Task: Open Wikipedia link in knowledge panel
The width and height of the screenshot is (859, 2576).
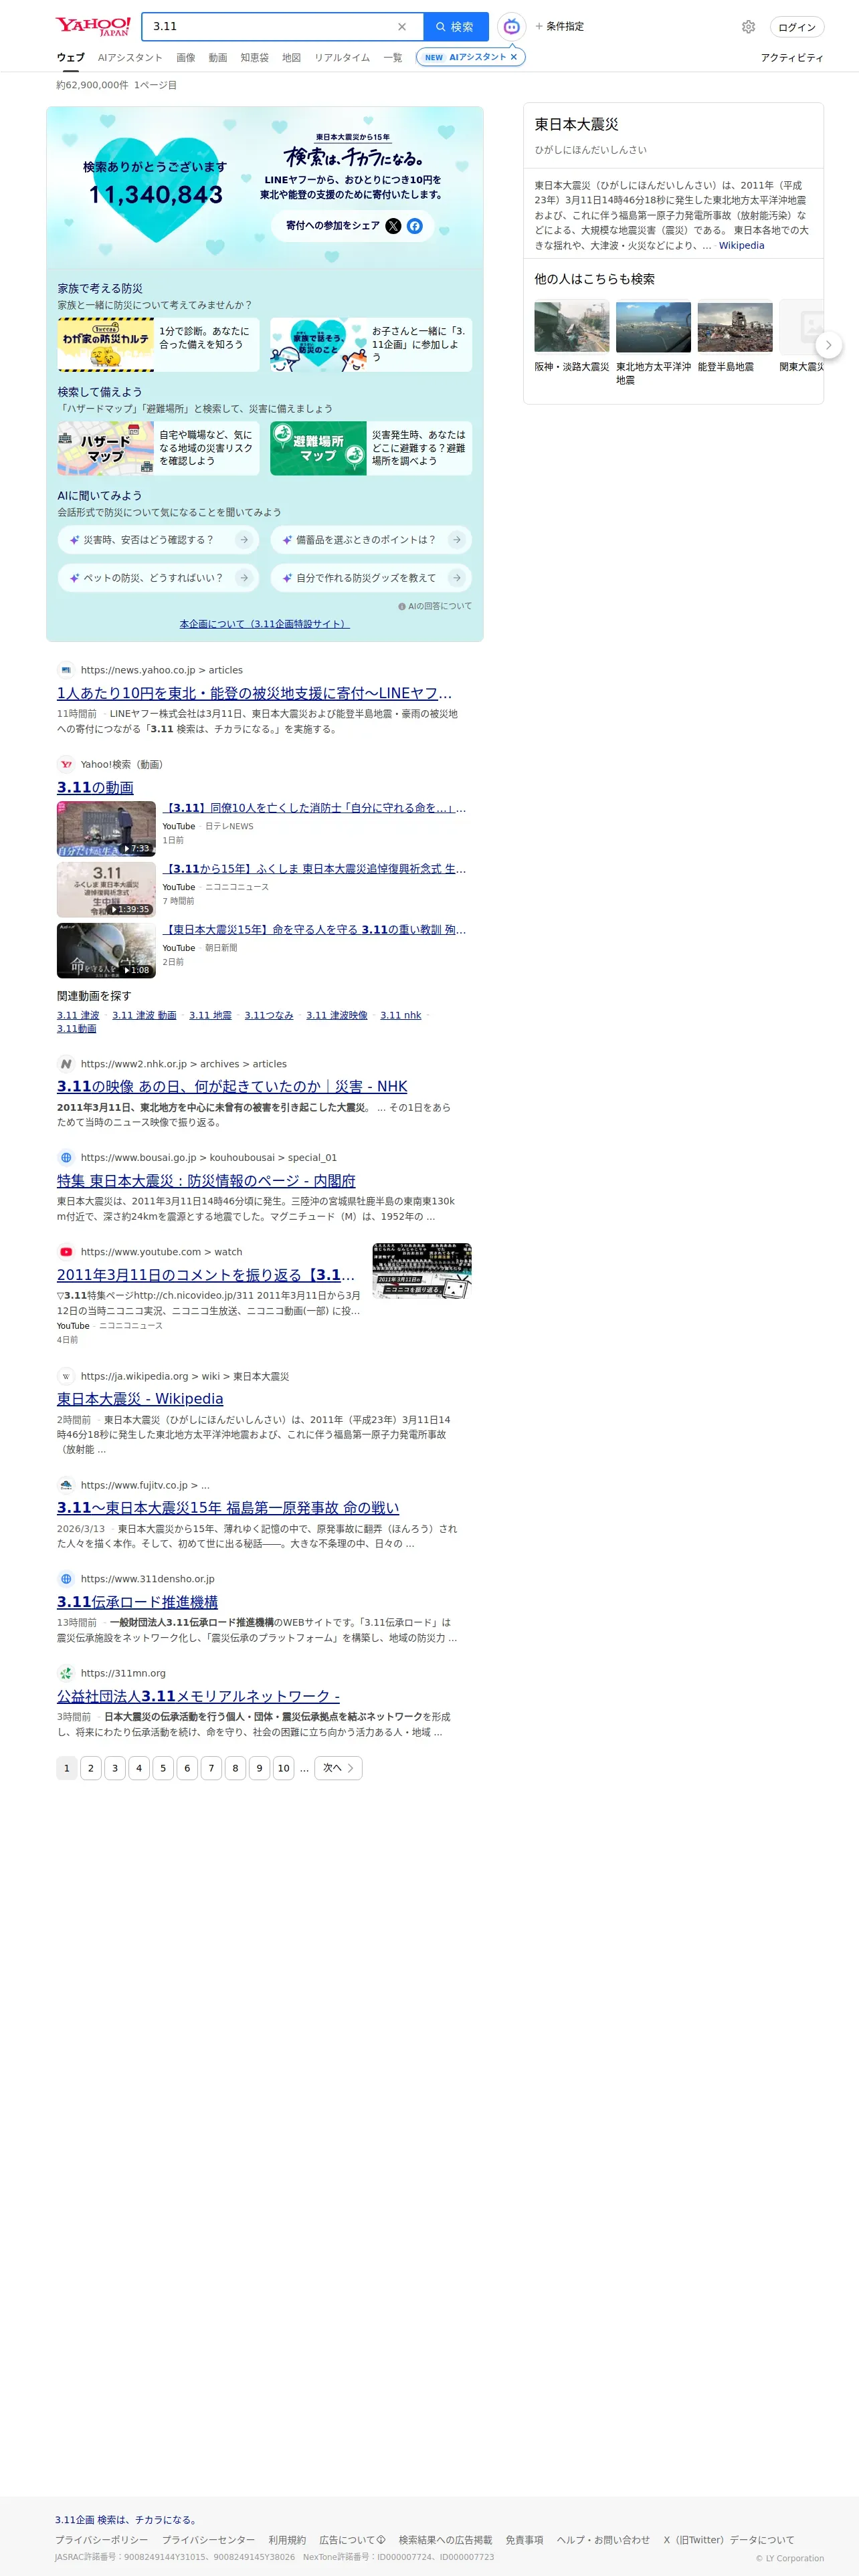Action: pos(742,246)
